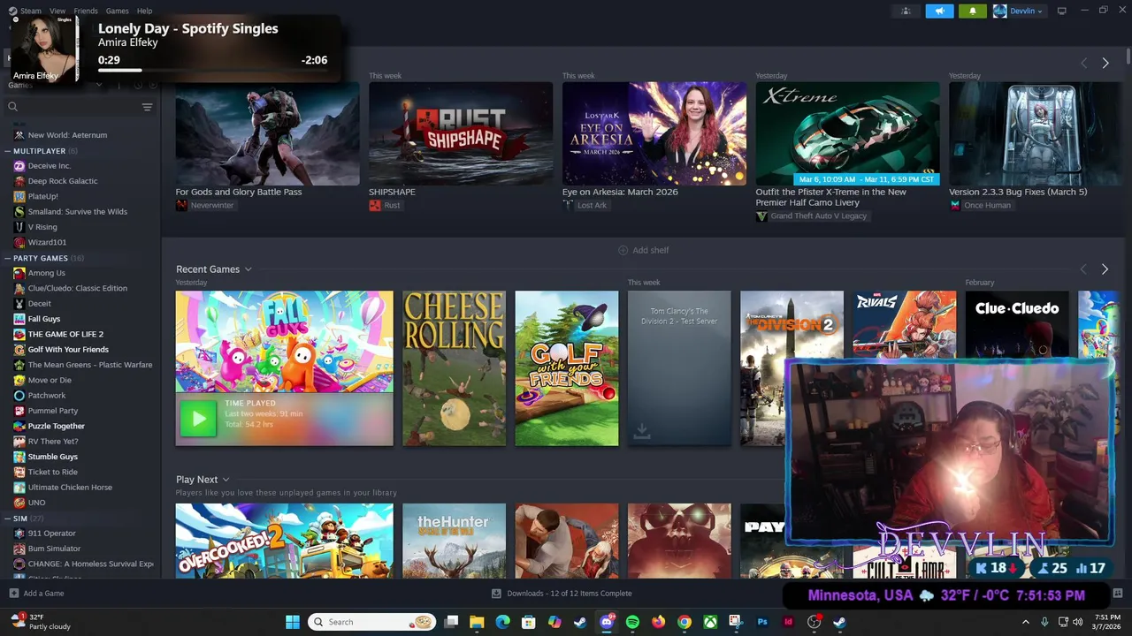Open the Steam menu
1132x636 pixels.
click(x=31, y=11)
